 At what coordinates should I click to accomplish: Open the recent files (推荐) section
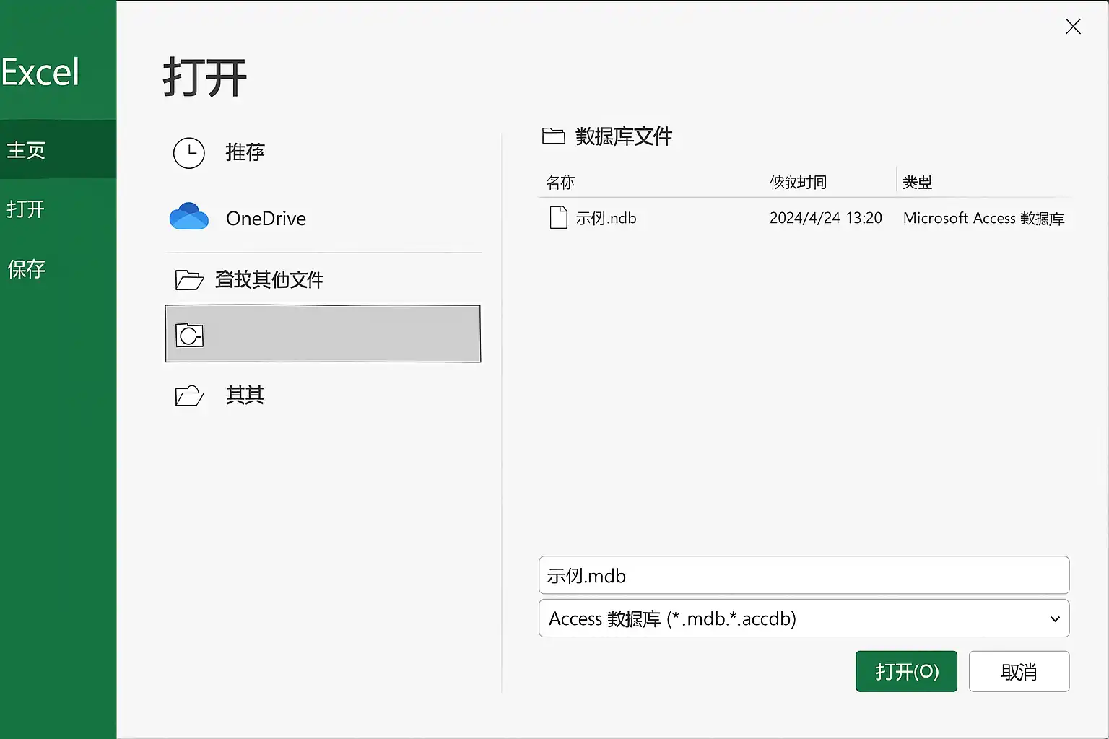click(244, 152)
